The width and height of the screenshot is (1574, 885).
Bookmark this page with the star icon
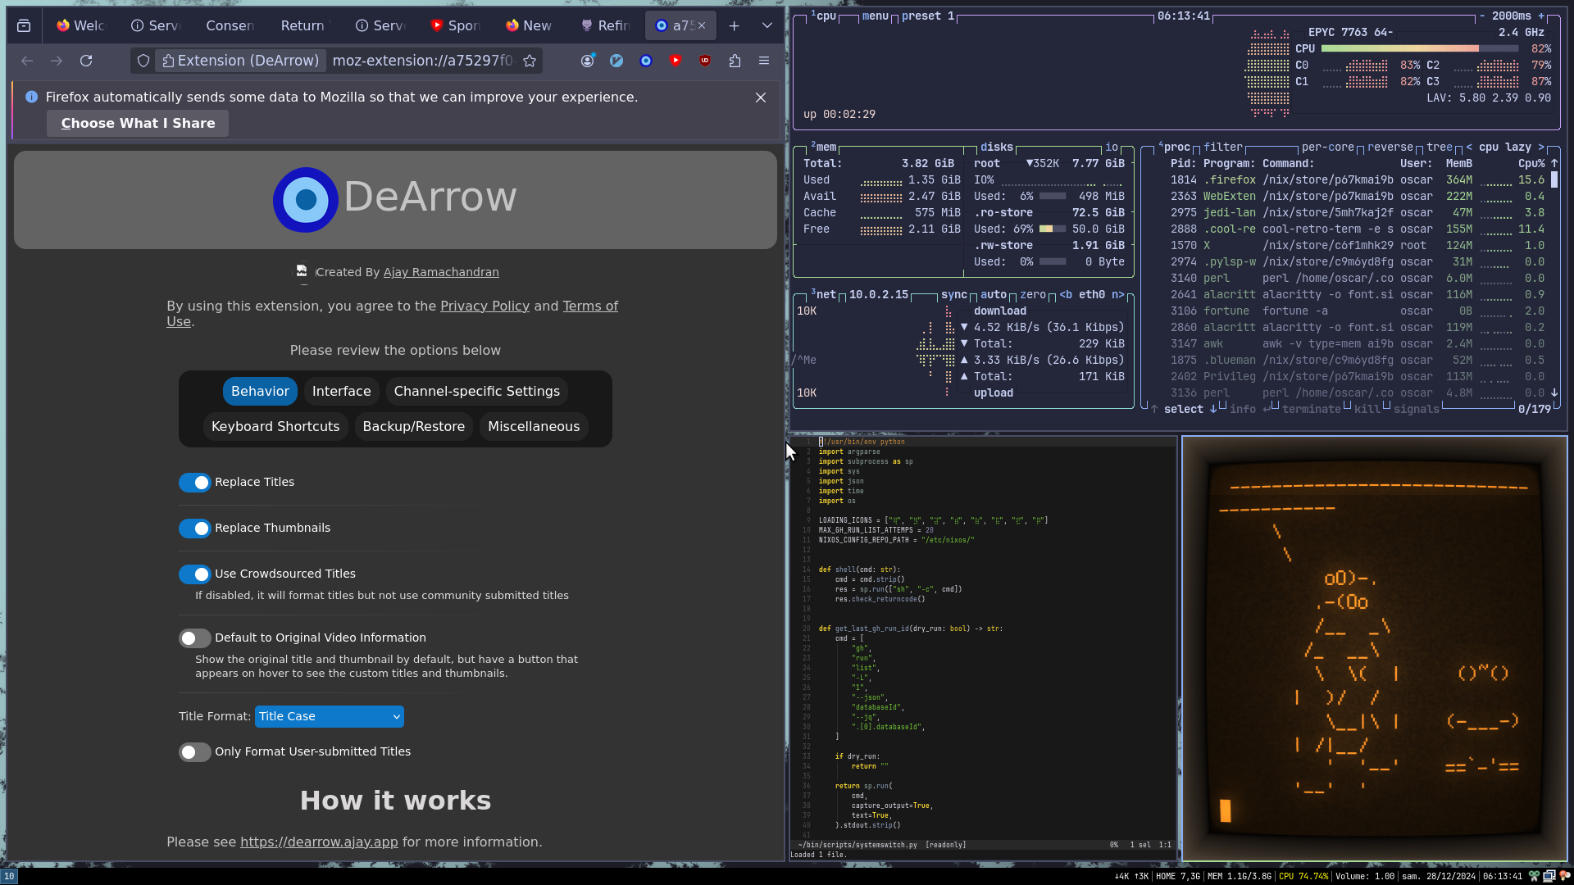tap(530, 61)
